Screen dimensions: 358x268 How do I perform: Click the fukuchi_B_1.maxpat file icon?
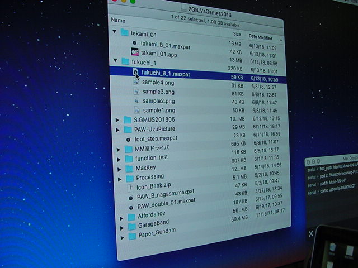(135, 72)
